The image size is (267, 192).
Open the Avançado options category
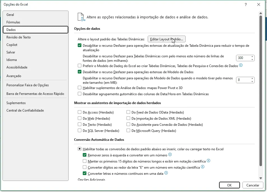36,76
